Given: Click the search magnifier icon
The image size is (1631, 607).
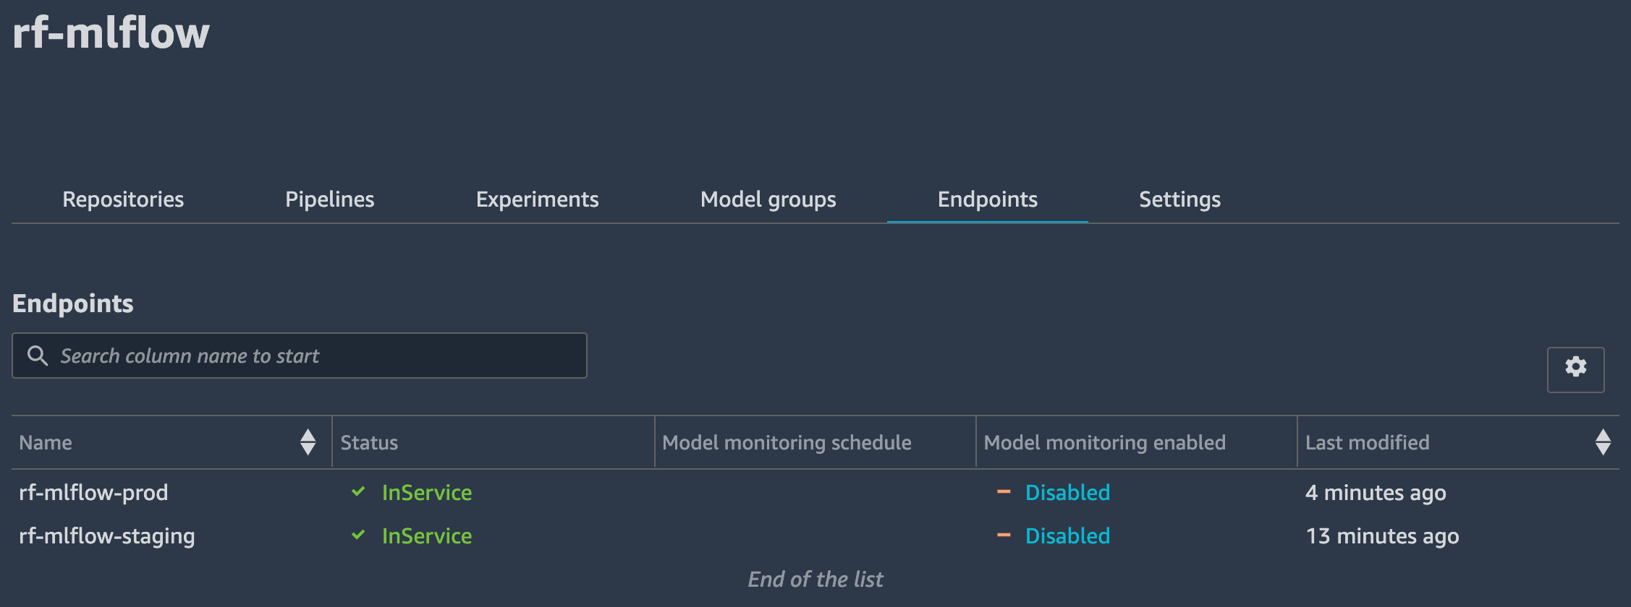Looking at the screenshot, I should coord(37,356).
